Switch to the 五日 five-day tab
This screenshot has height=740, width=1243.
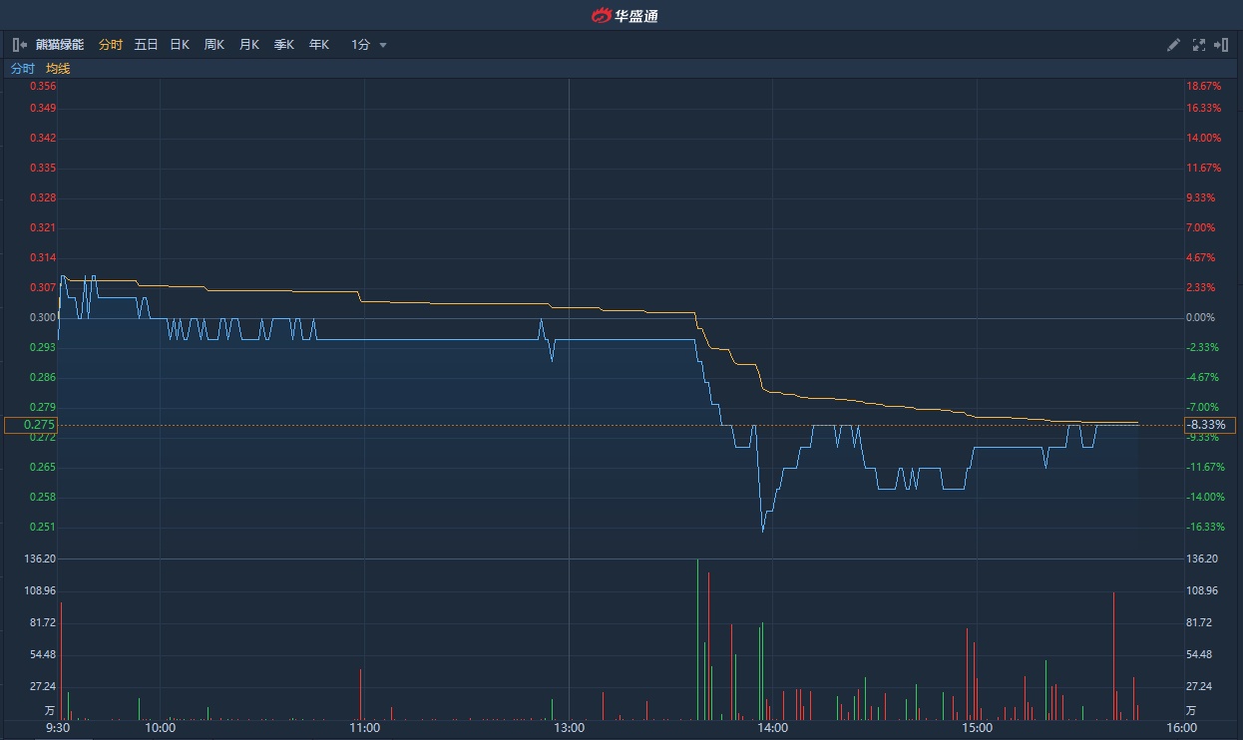point(146,45)
